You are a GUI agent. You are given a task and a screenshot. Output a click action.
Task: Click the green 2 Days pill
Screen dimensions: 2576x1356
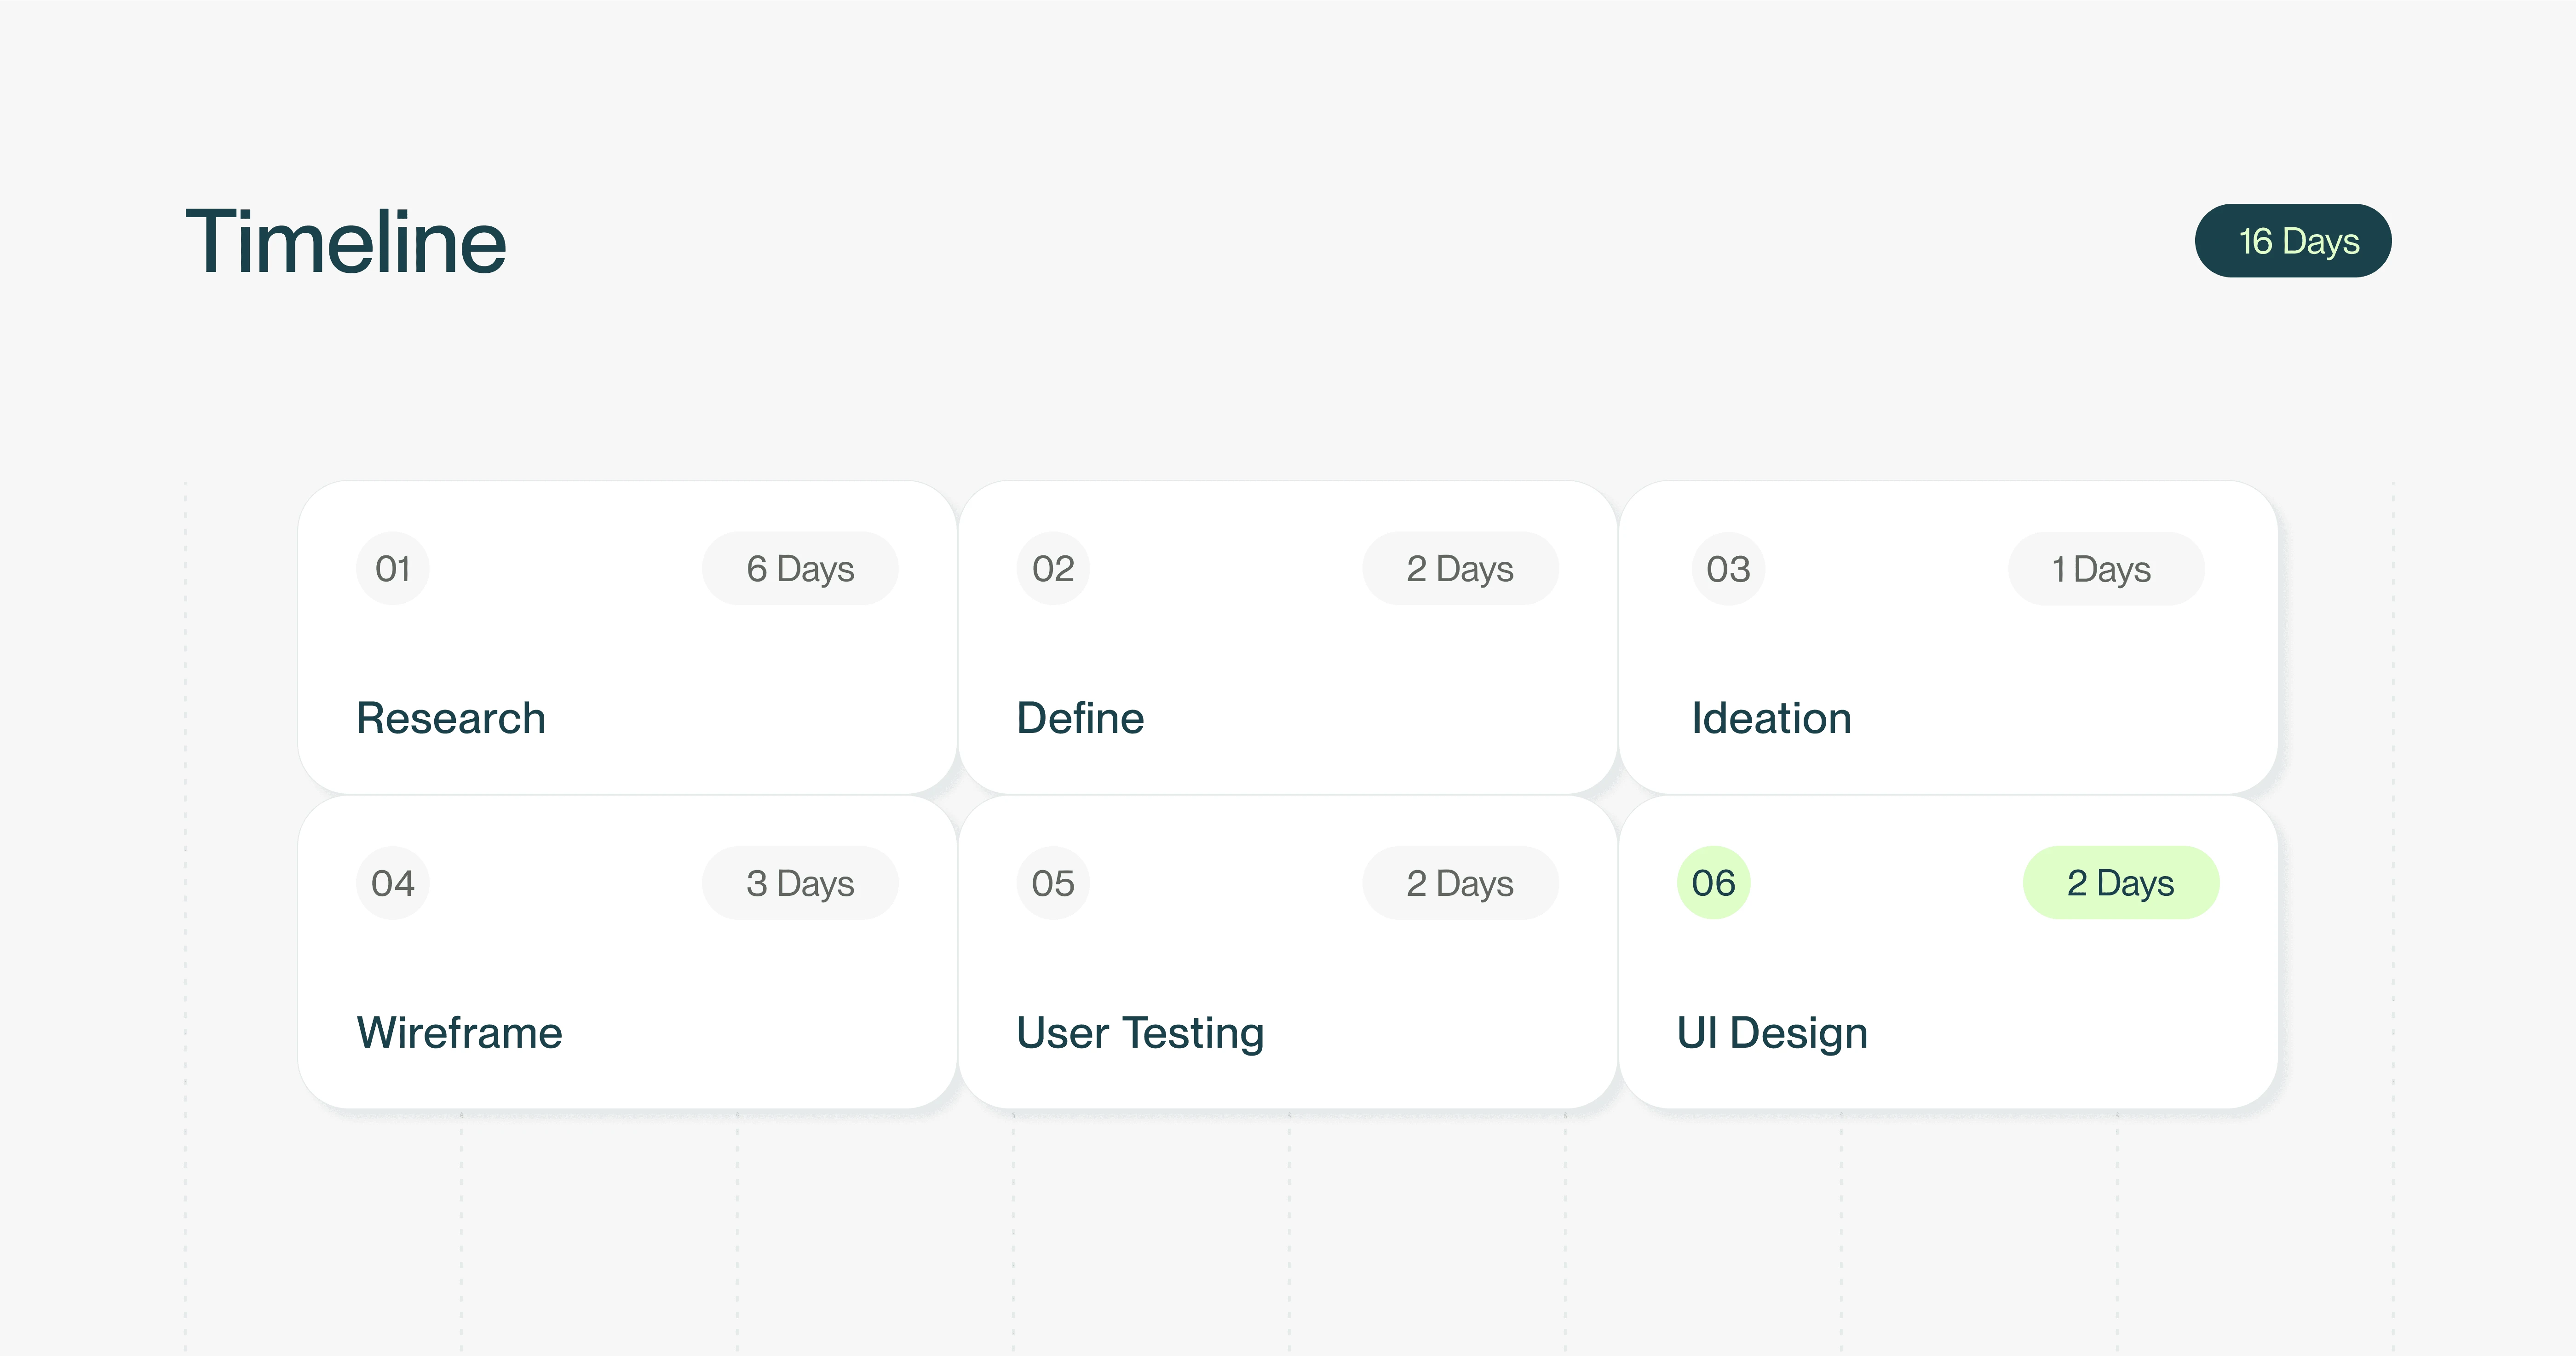point(2120,883)
